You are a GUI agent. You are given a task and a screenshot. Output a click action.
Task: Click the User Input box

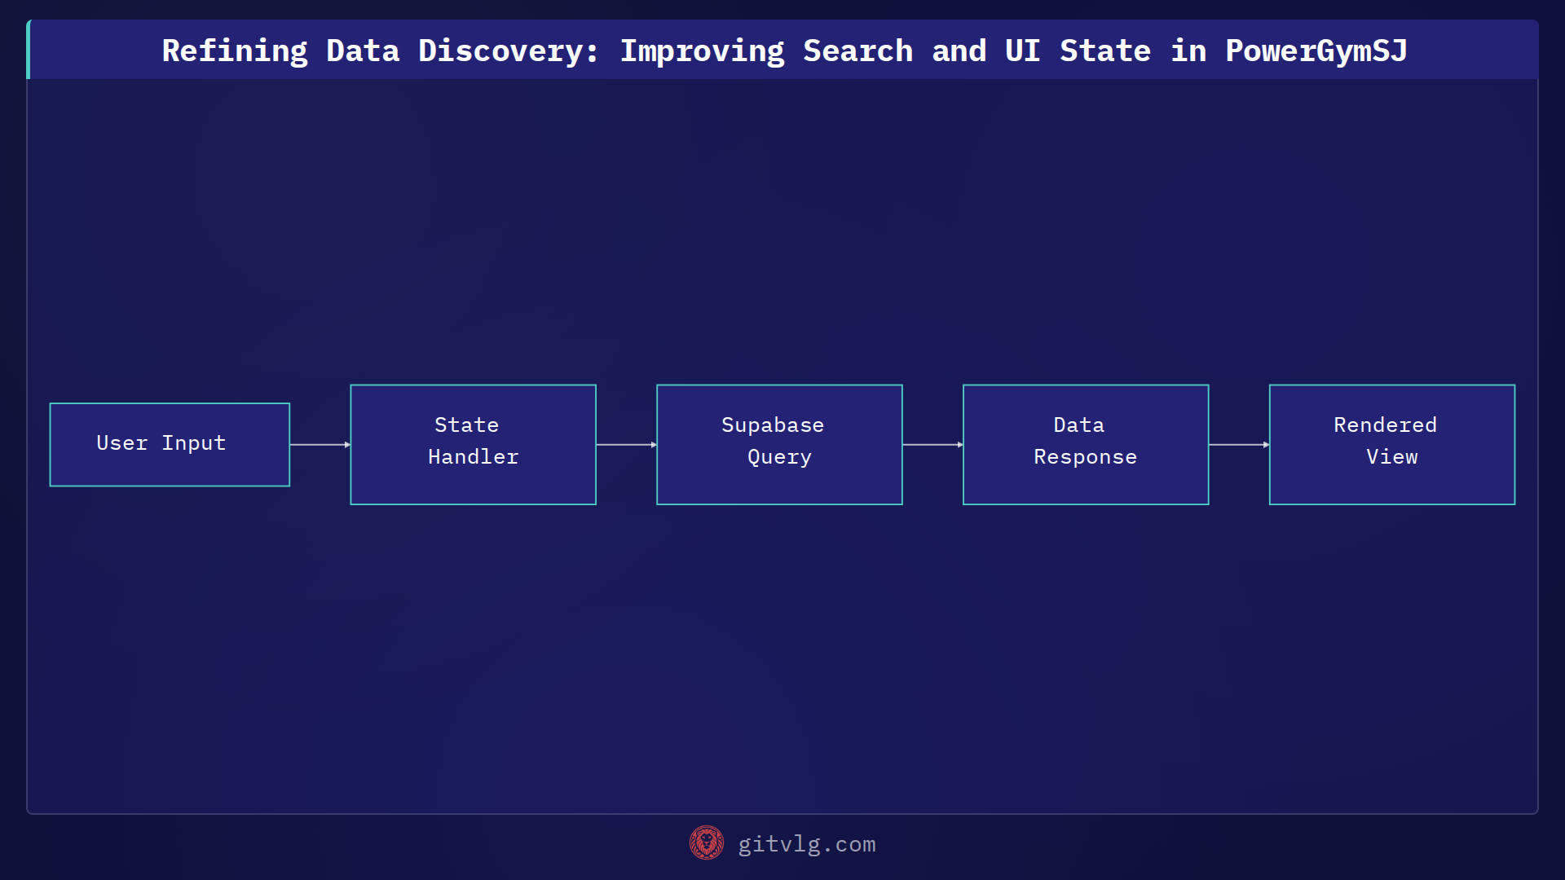click(x=170, y=445)
